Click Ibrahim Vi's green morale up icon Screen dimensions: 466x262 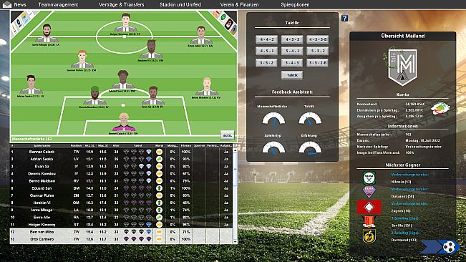[159, 203]
